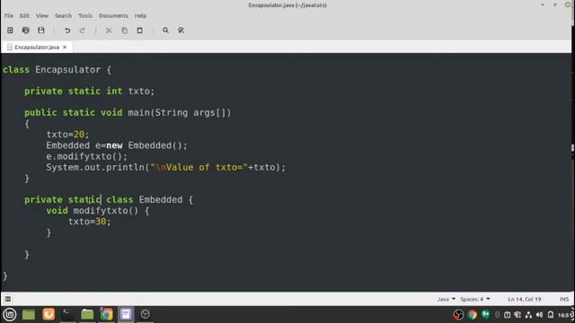The height and width of the screenshot is (323, 575).
Task: Click the Chrome system tray icon
Action: point(472,315)
